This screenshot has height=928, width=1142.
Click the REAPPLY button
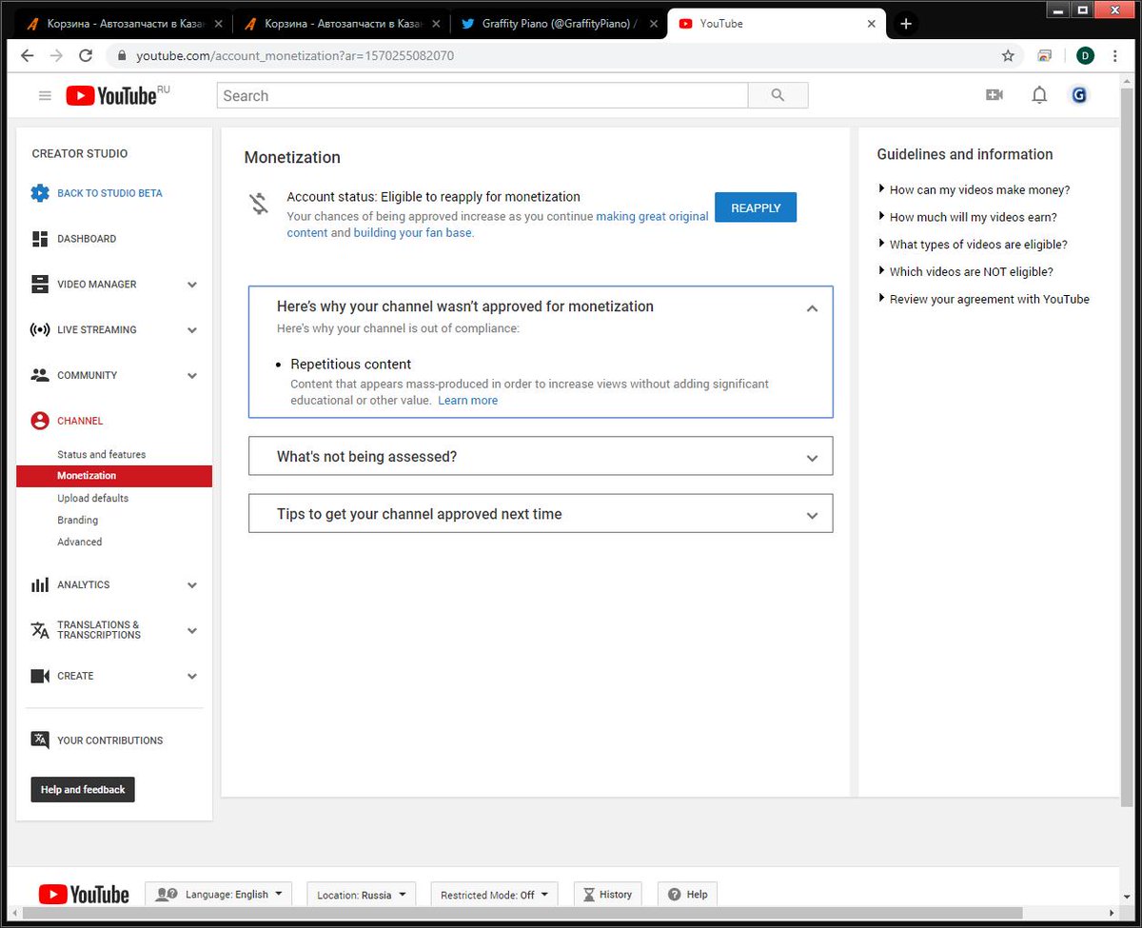756,207
